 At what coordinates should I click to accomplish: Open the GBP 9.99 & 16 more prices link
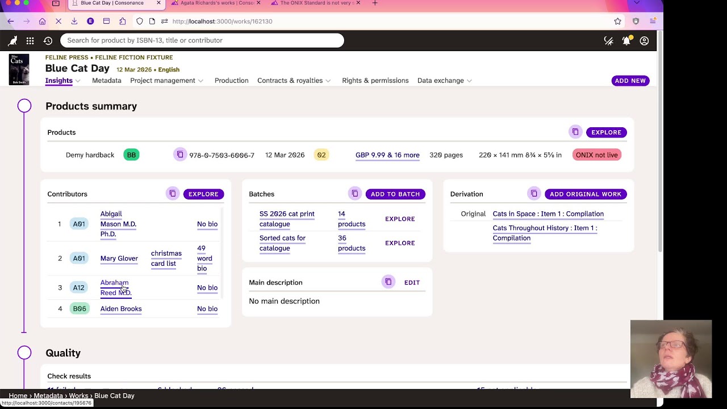(387, 155)
